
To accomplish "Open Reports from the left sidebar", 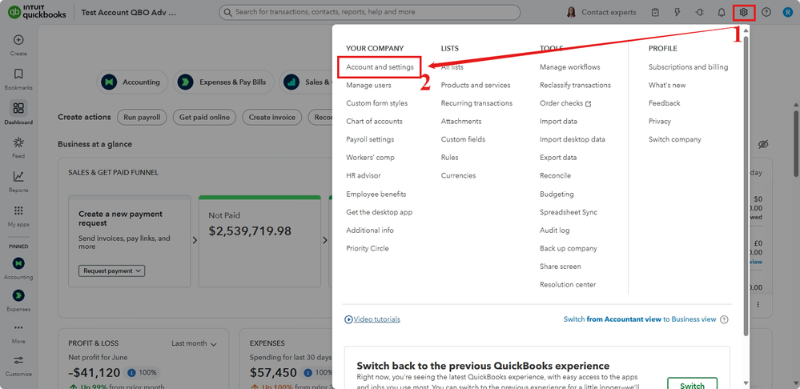I will pyautogui.click(x=18, y=176).
